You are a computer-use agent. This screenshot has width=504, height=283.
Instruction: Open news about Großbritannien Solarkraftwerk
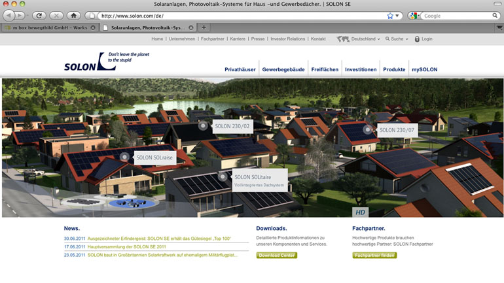click(162, 255)
